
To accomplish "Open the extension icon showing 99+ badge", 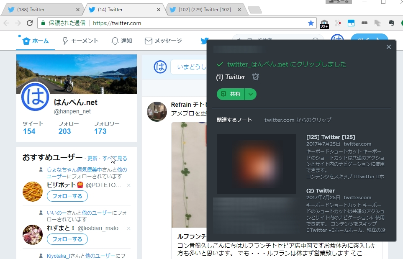I will pyautogui.click(x=324, y=23).
